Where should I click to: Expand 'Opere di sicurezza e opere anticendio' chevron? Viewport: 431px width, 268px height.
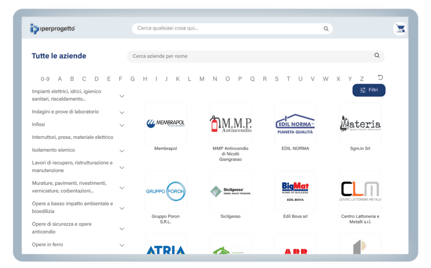click(x=122, y=229)
